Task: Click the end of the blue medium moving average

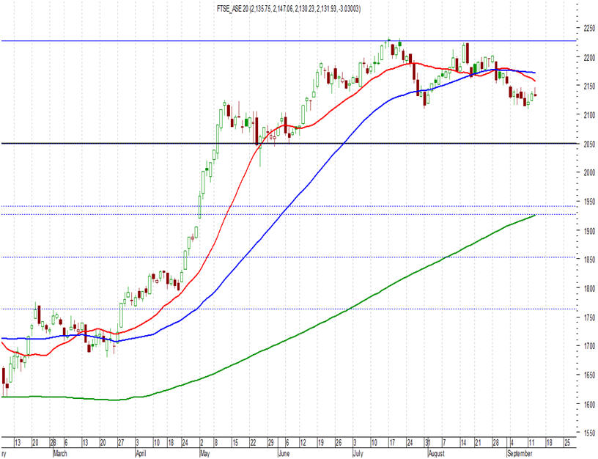Action: click(535, 73)
